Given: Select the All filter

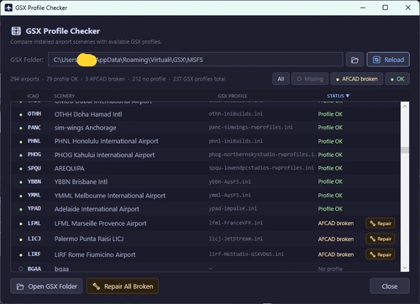Looking at the screenshot, I should tap(281, 79).
